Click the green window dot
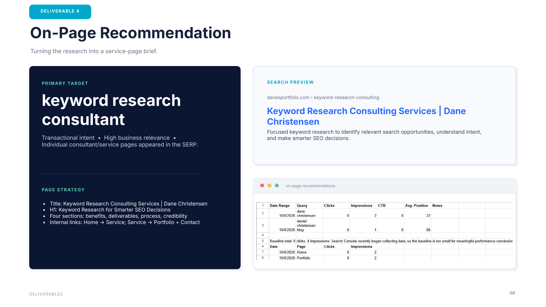 (277, 186)
